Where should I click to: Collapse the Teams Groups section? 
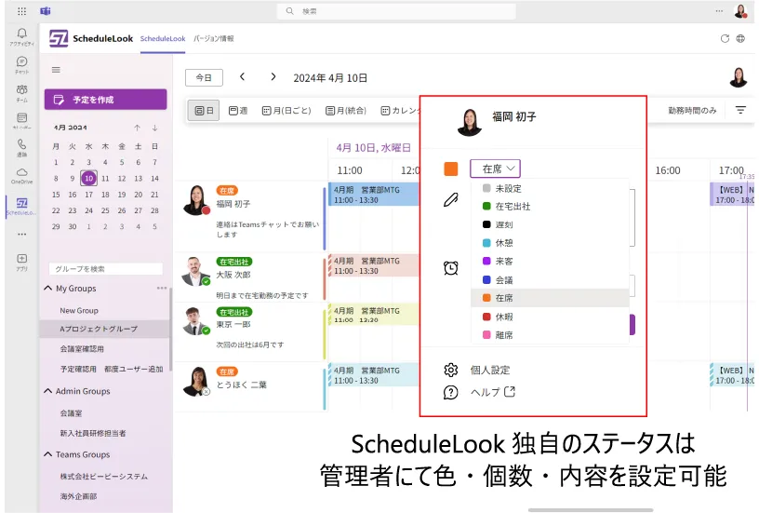point(48,454)
